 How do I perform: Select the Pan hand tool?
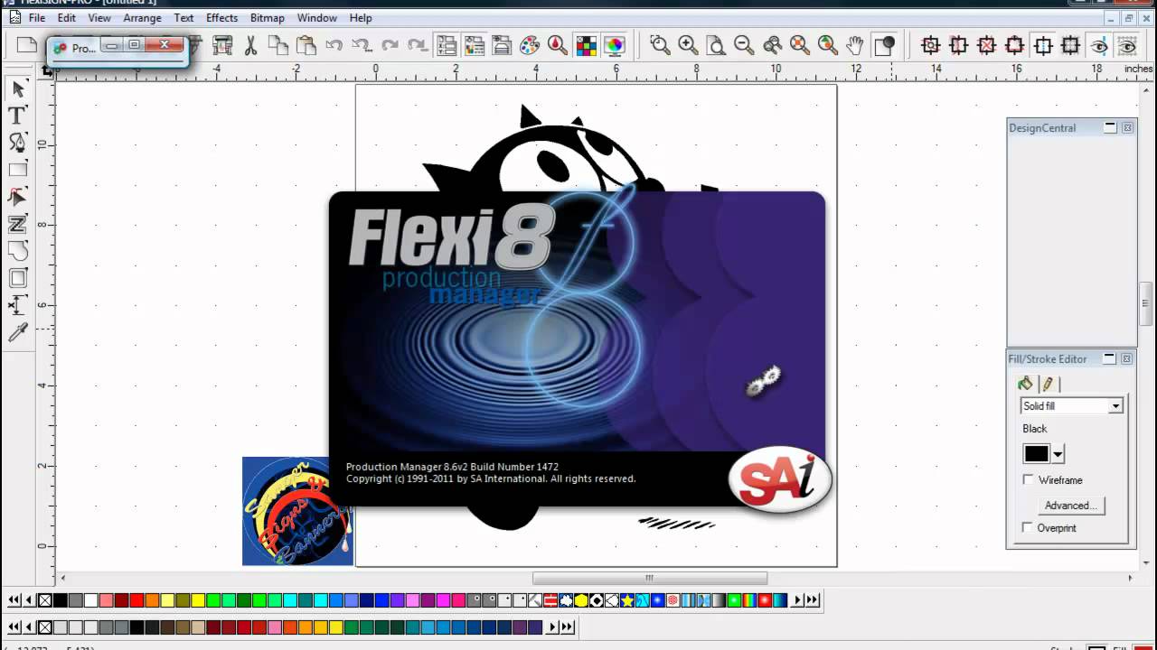(x=856, y=45)
